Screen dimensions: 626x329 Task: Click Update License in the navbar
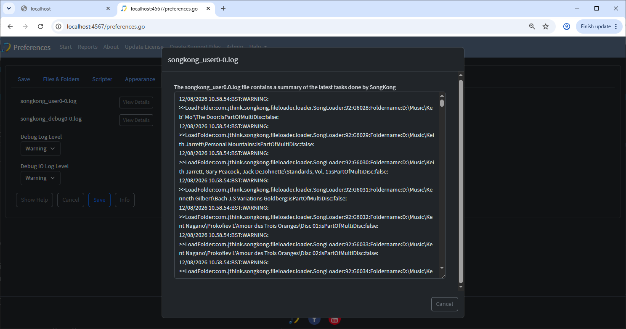point(144,47)
